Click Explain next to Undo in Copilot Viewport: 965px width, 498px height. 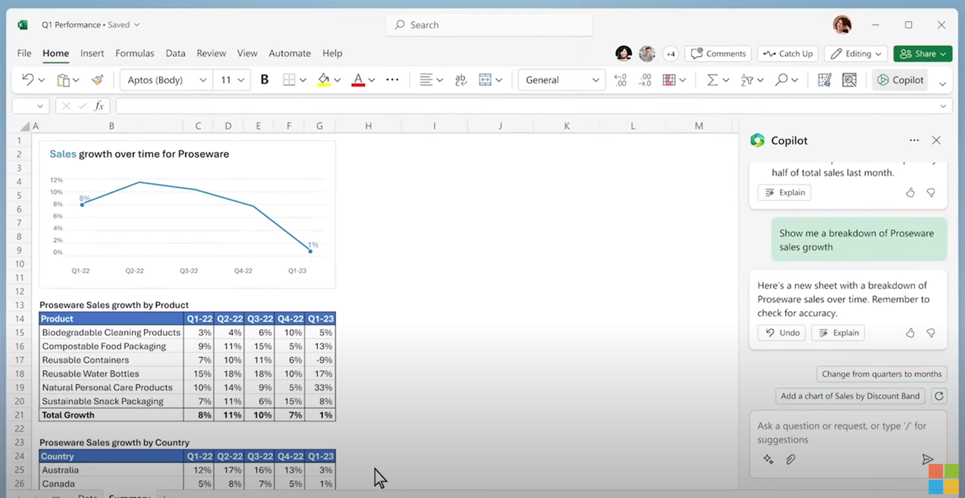tap(838, 332)
